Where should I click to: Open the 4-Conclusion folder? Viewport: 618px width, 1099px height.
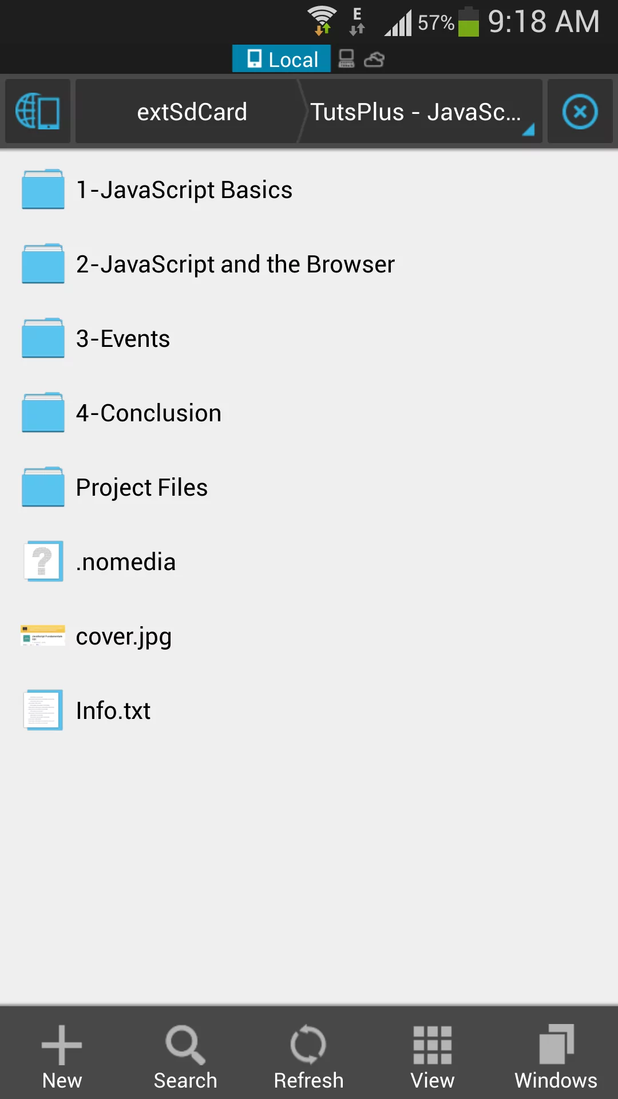(x=148, y=413)
